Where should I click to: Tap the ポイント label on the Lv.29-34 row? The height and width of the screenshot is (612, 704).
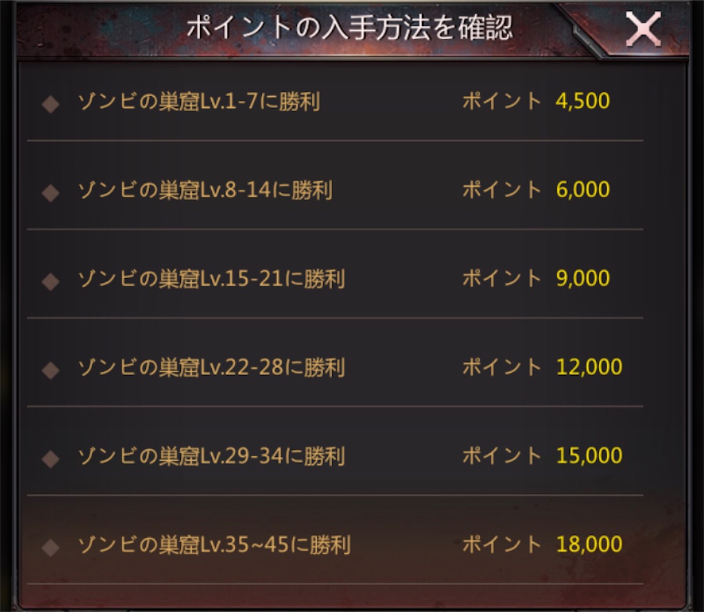[503, 455]
